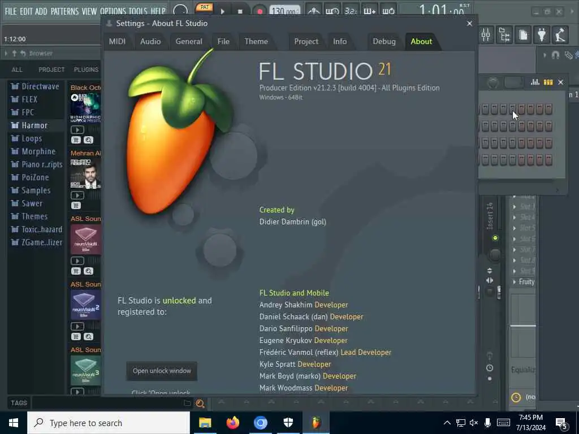Click the Open unlock window button

coord(162,371)
